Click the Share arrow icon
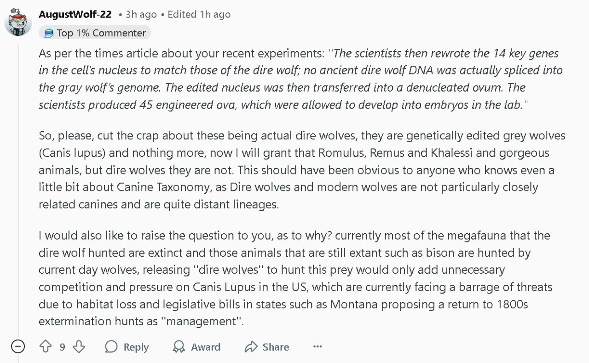The image size is (589, 363). pos(251,346)
